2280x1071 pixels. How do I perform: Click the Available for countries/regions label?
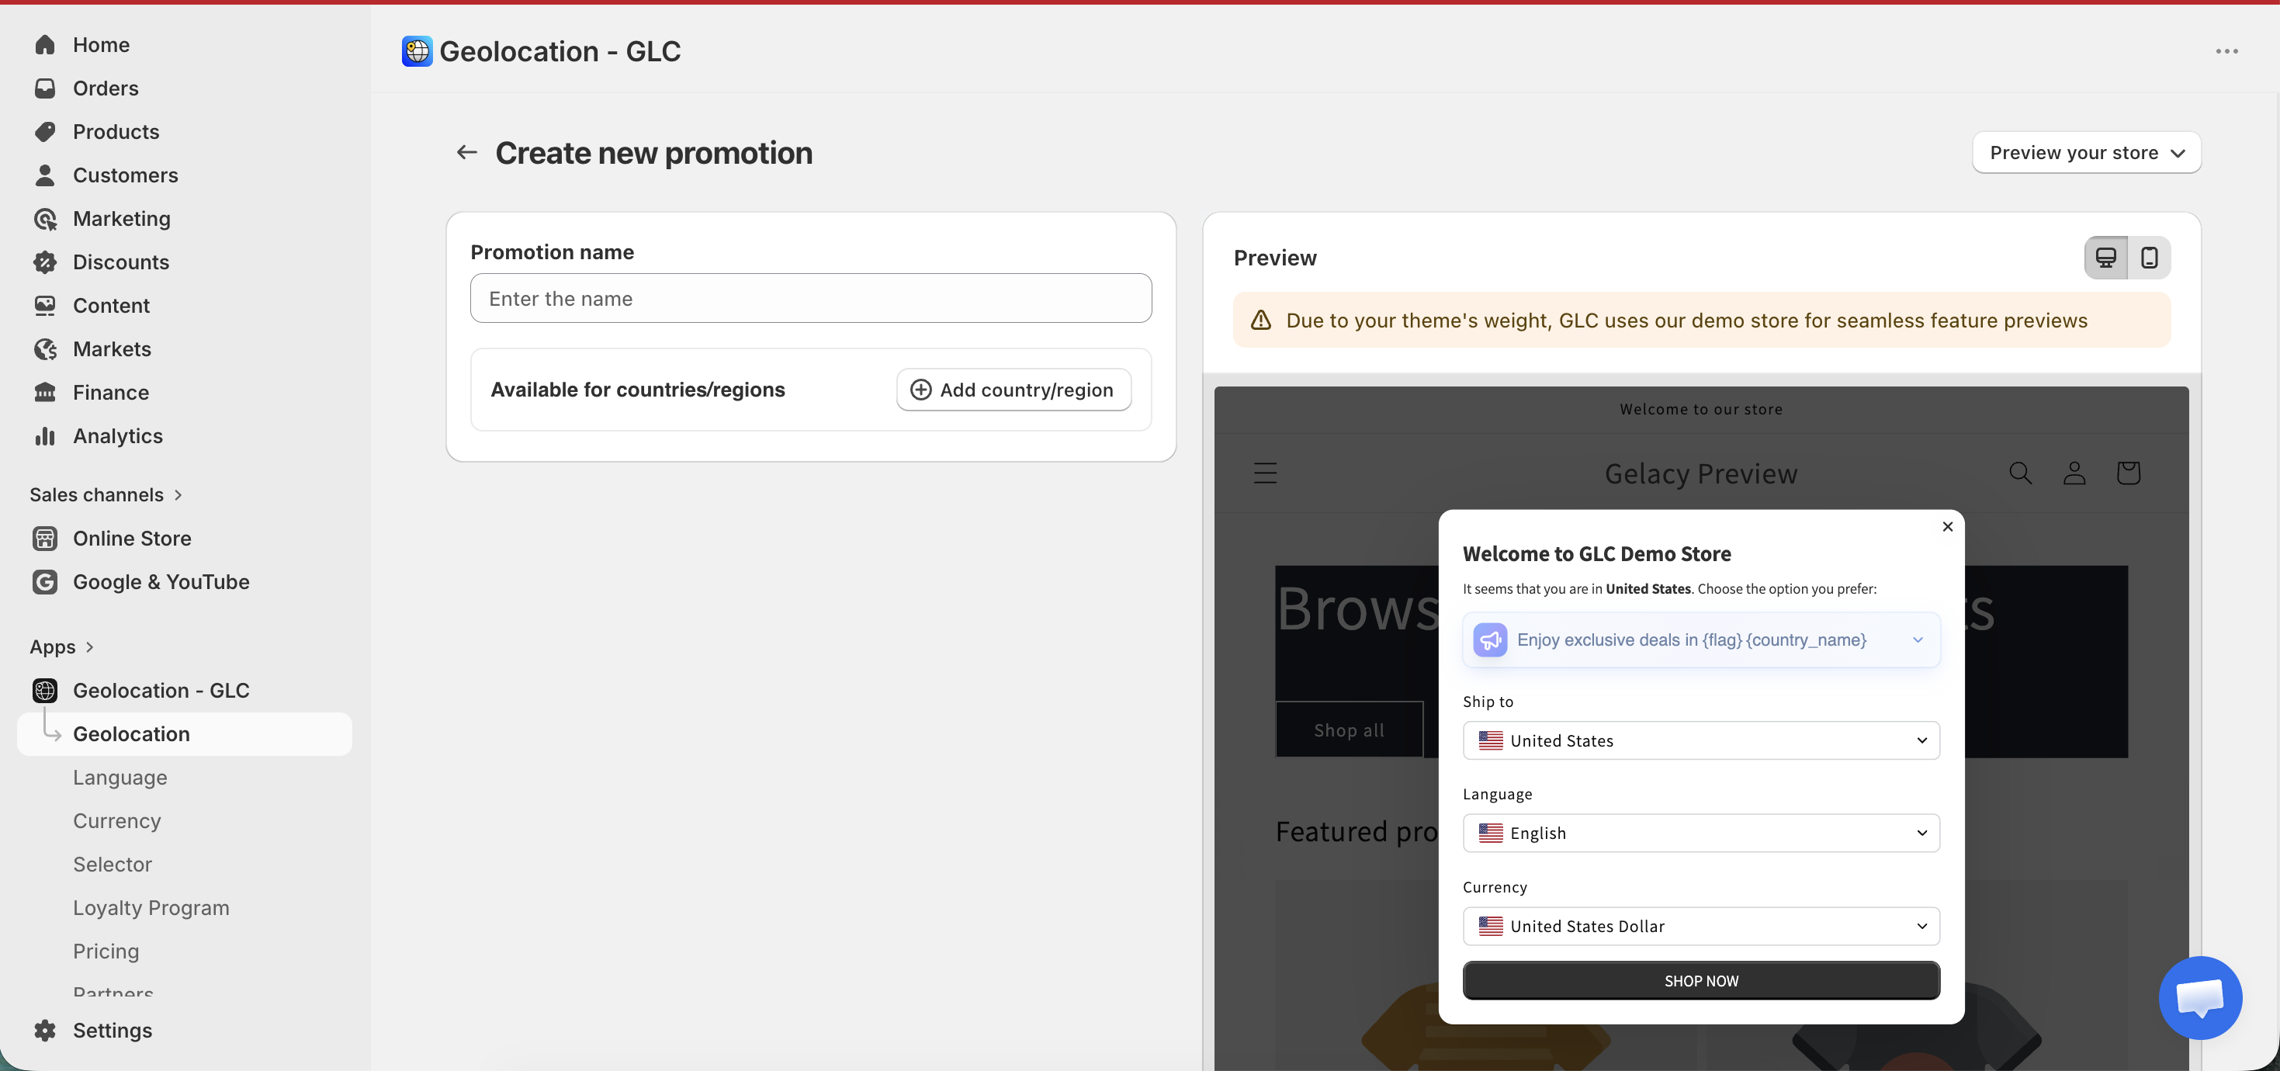click(x=637, y=390)
